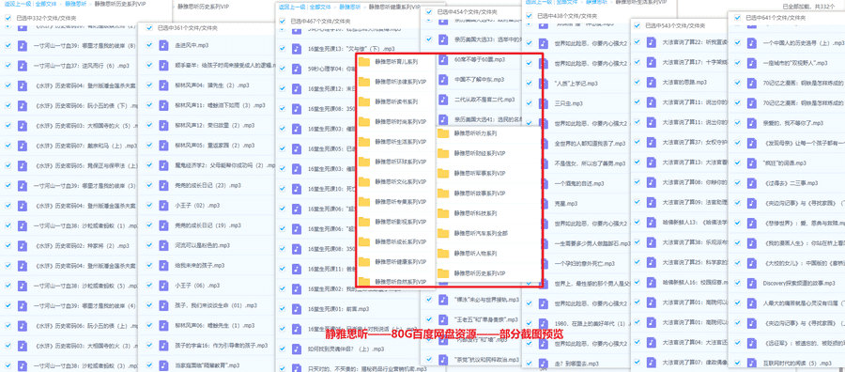Screen dimensions: 845x372
Task: Toggle select-all checkbox for 已选中332个文件/文件夹
Action: click(x=8, y=18)
